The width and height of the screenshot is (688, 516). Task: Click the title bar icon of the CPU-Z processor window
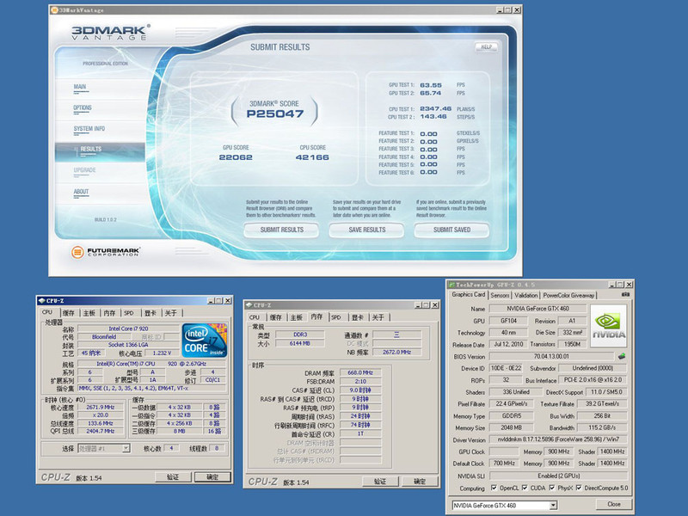coord(41,300)
